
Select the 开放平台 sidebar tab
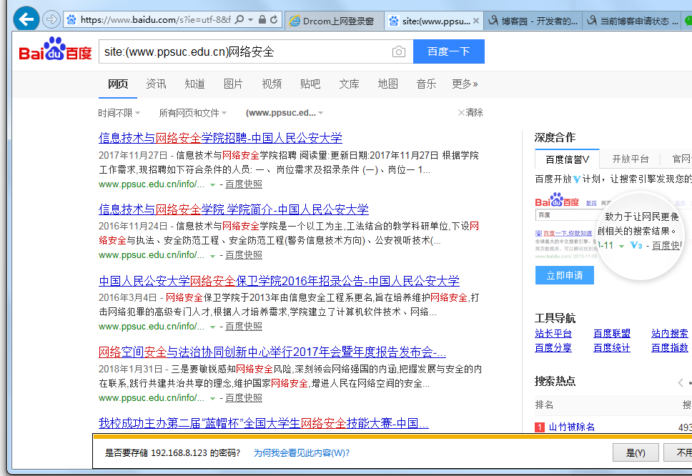click(x=631, y=159)
